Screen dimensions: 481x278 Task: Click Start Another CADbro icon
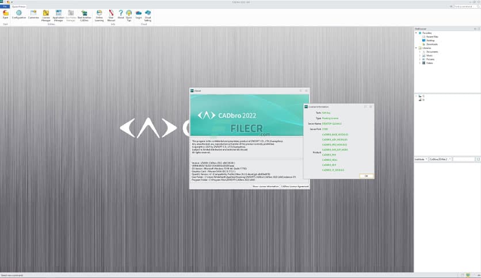pyautogui.click(x=84, y=16)
